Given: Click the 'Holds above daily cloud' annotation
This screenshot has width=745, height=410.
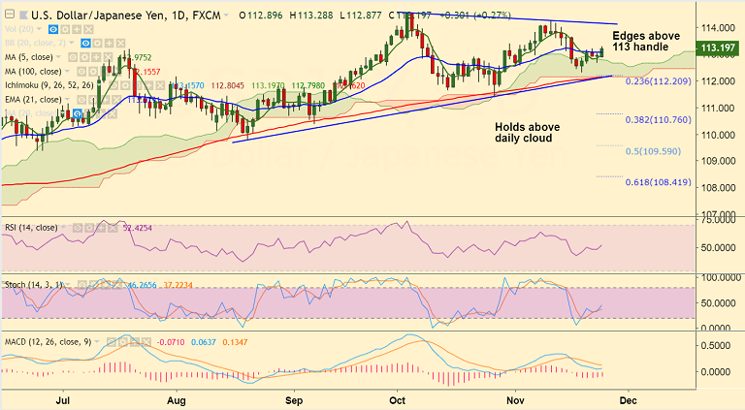Looking at the screenshot, I should click(x=528, y=133).
